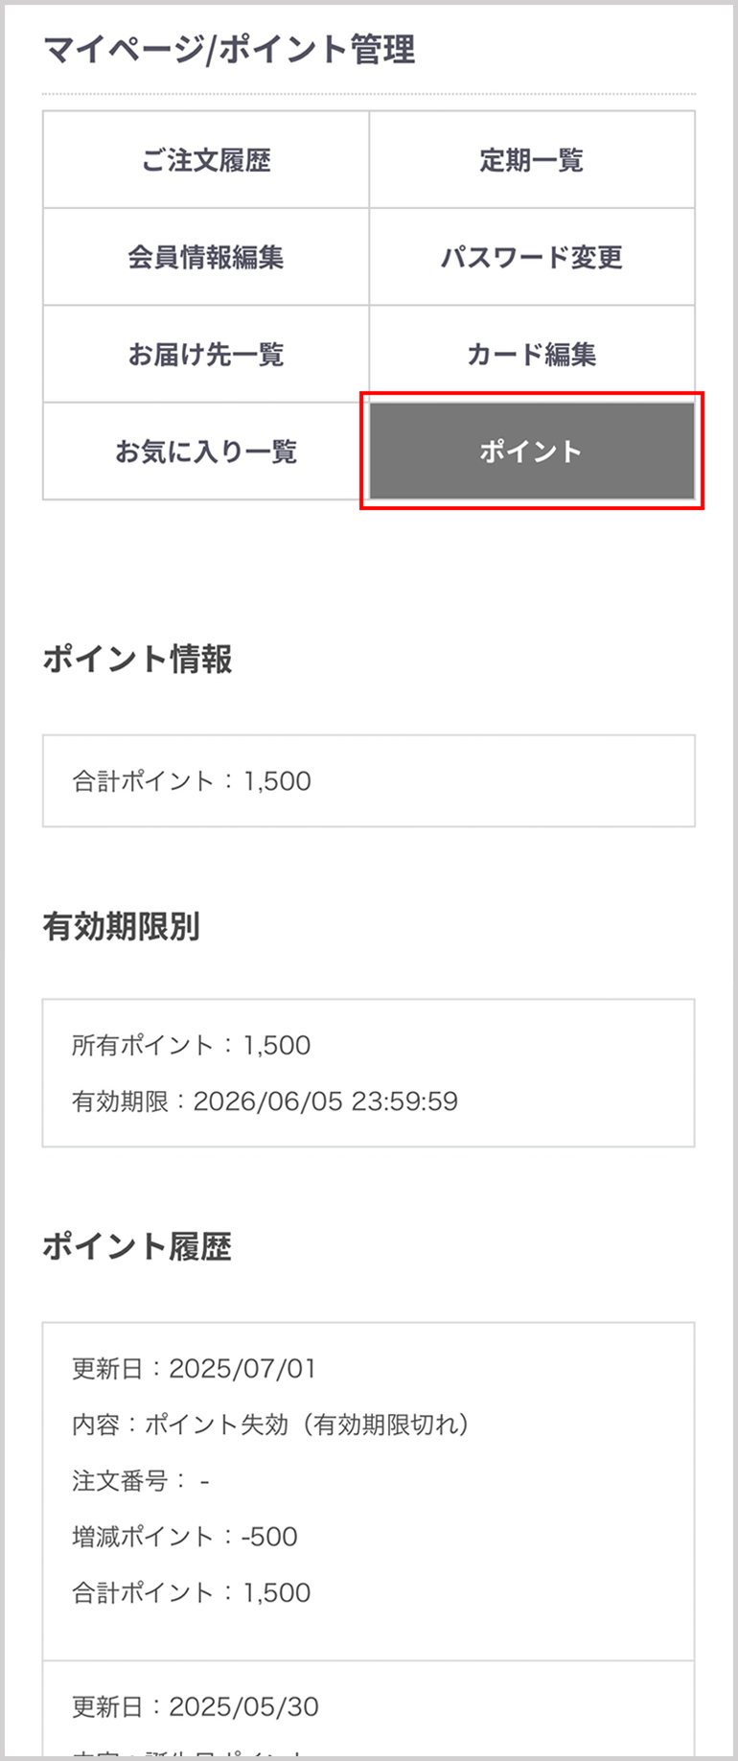Click 合計ポイント total in ポイント情報 box
Viewport: 738px width, 1761px height.
tap(192, 781)
